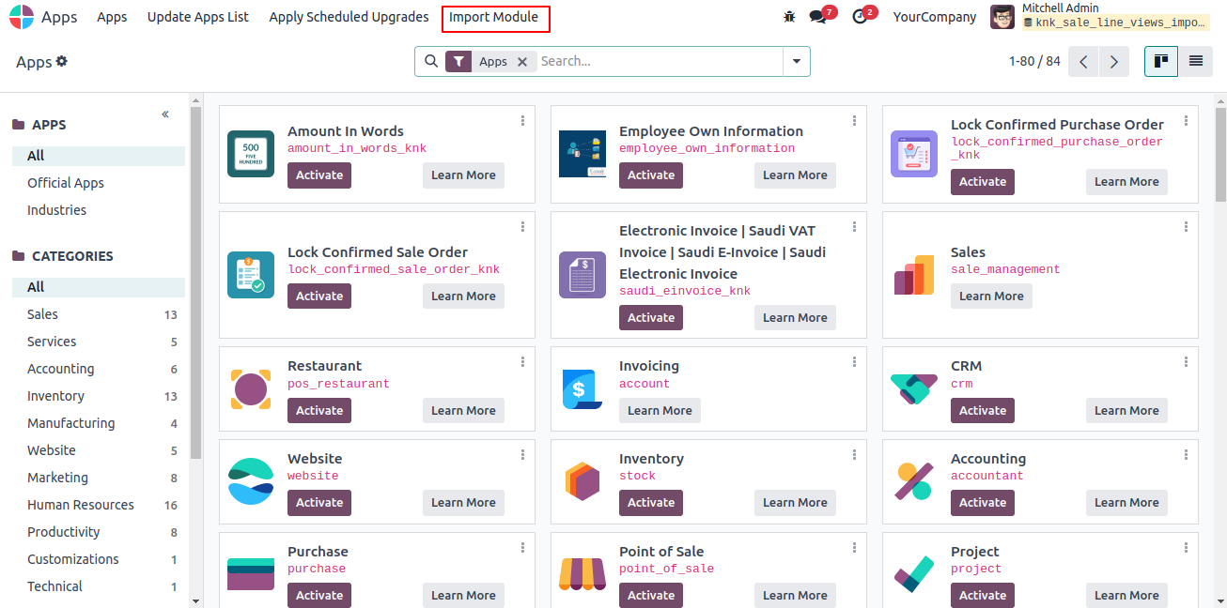Click the Amount In Words app icon
1227x608 pixels.
[x=251, y=154]
